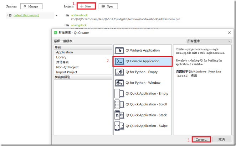
Task: Click the New project button
Action: pos(86,6)
